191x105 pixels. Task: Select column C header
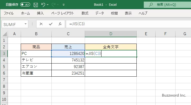pyautogui.click(x=68, y=34)
